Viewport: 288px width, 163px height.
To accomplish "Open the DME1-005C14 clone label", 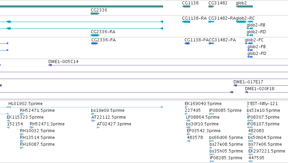I will tap(63, 62).
